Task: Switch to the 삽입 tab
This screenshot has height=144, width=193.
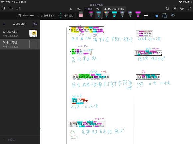Action: click(79, 9)
